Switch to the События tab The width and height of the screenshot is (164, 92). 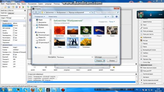coord(11,13)
